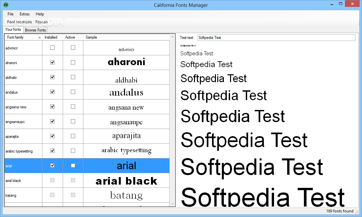This screenshot has width=362, height=217.
Task: Click the font list scroll up arrow
Action: point(172,37)
